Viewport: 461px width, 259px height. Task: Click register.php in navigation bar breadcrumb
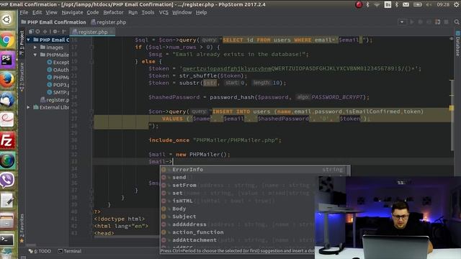[x=109, y=22]
